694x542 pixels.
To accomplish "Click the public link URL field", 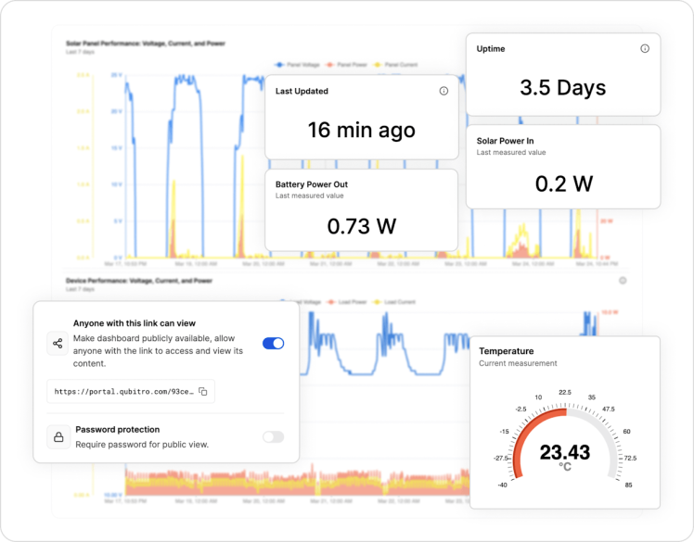I will click(131, 391).
